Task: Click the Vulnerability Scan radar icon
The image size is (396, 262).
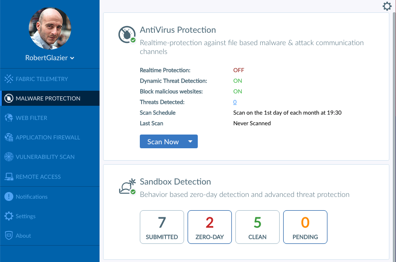Action: click(x=8, y=157)
